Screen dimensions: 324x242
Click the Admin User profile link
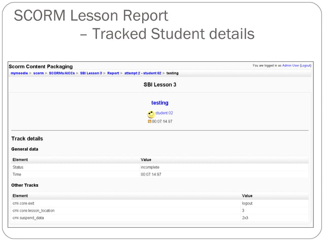tap(290, 65)
